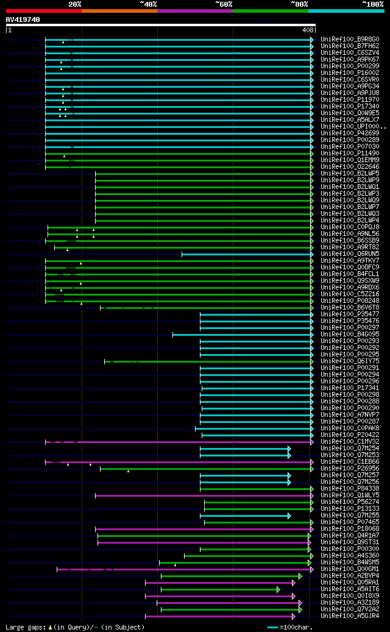
Task: Click the purple ~60% identity legend segment
Action: (x=195, y=11)
